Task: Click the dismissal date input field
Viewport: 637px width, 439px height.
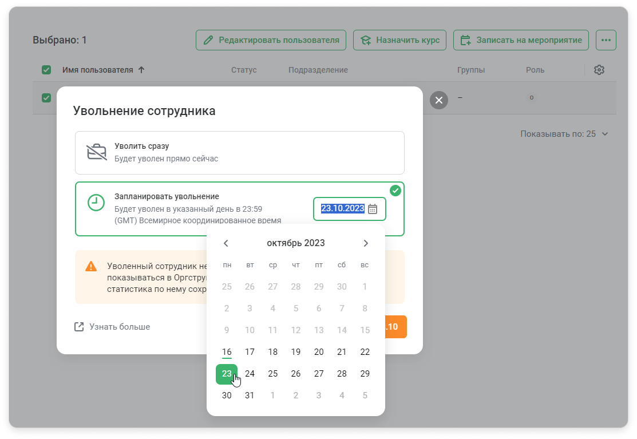Action: [x=349, y=209]
